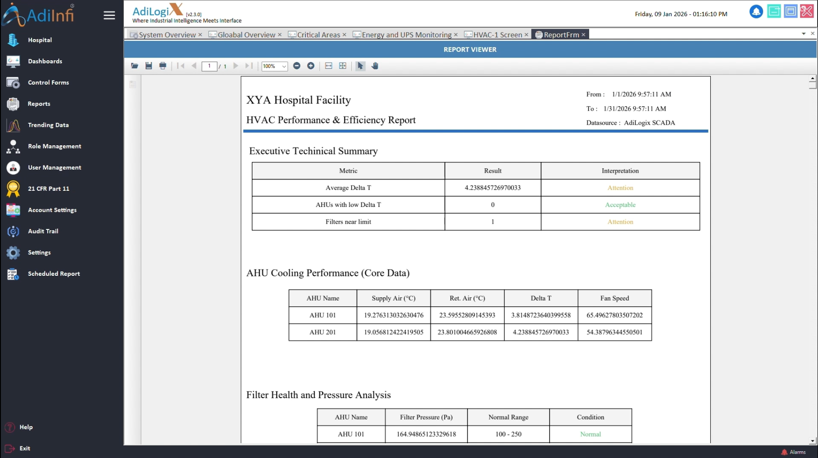Open the 100% zoom level dropdown
Screen dimensions: 818x458
click(284, 67)
